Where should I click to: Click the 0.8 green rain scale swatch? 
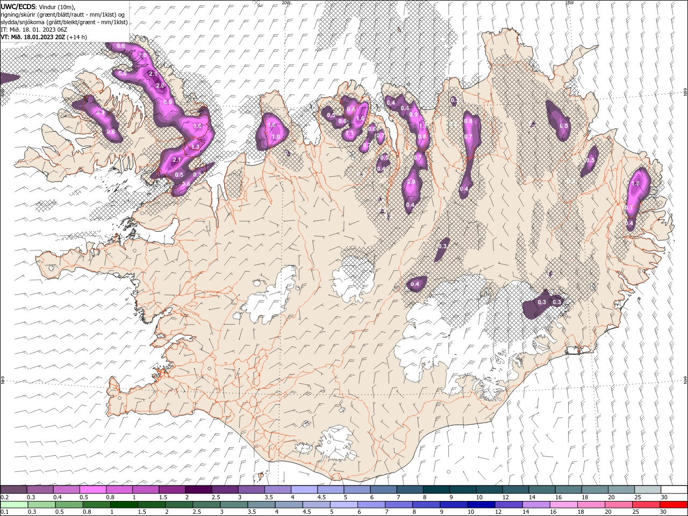(x=96, y=505)
